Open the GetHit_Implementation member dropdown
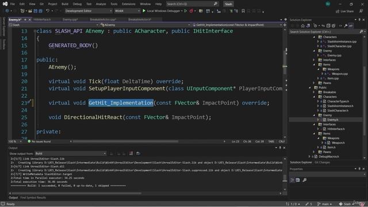This screenshot has width=368, height=207. (237, 25)
